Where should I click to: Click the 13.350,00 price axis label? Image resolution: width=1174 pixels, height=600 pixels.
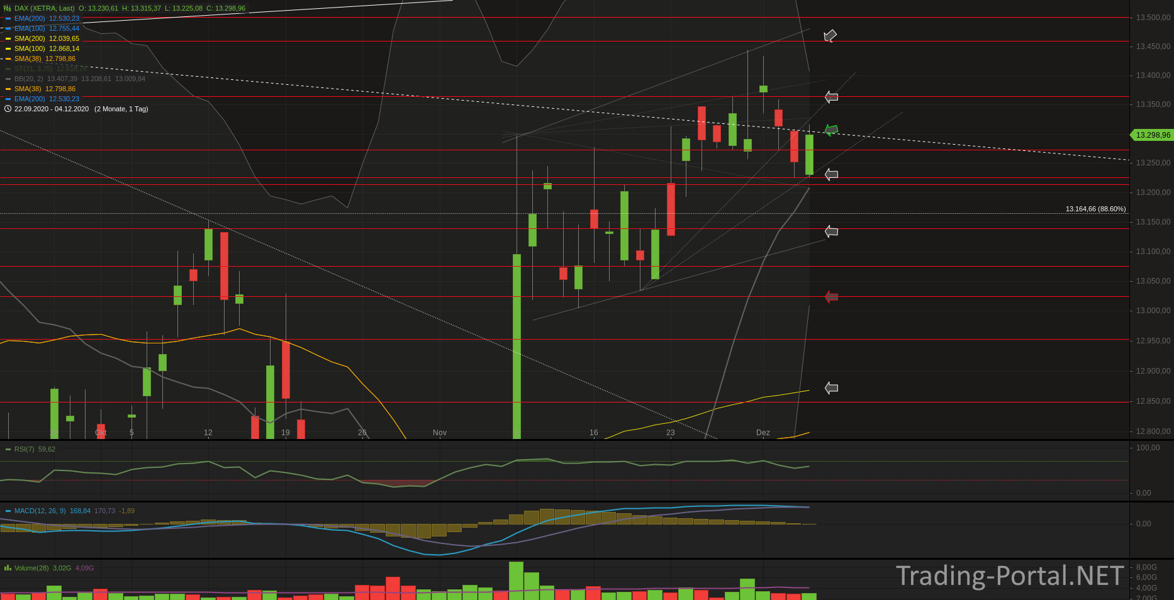tap(1153, 104)
